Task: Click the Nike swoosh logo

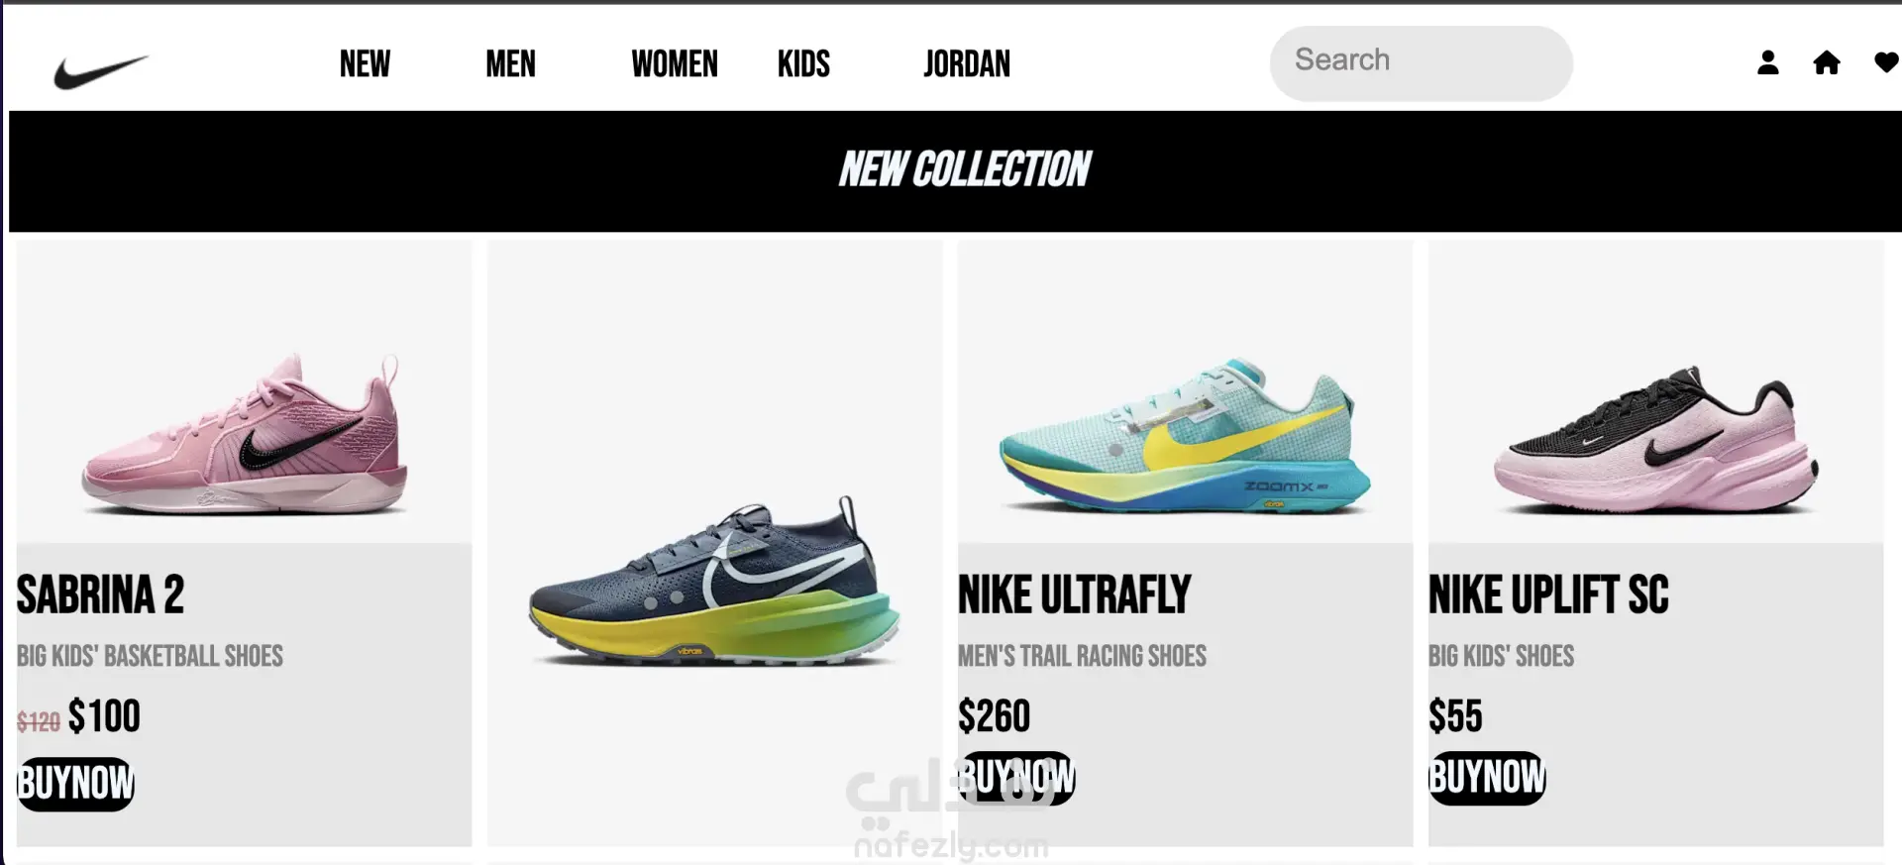Action: coord(101,71)
